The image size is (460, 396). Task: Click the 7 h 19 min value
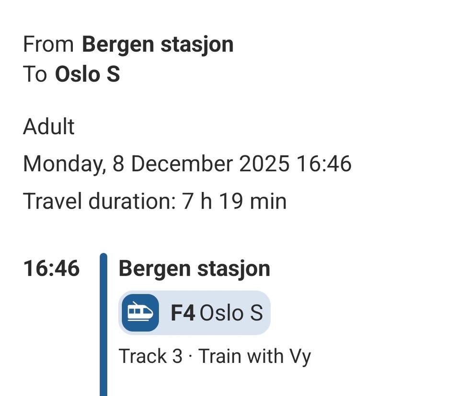click(x=234, y=201)
